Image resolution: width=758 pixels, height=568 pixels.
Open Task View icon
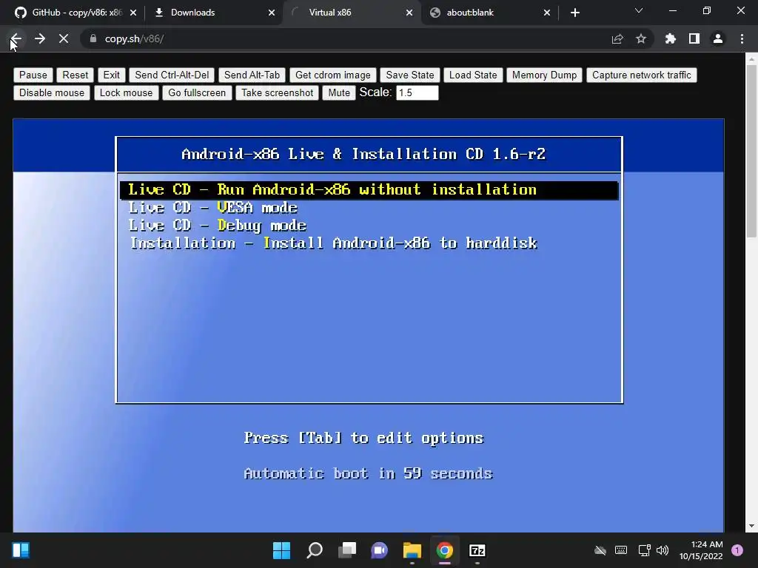click(x=347, y=550)
